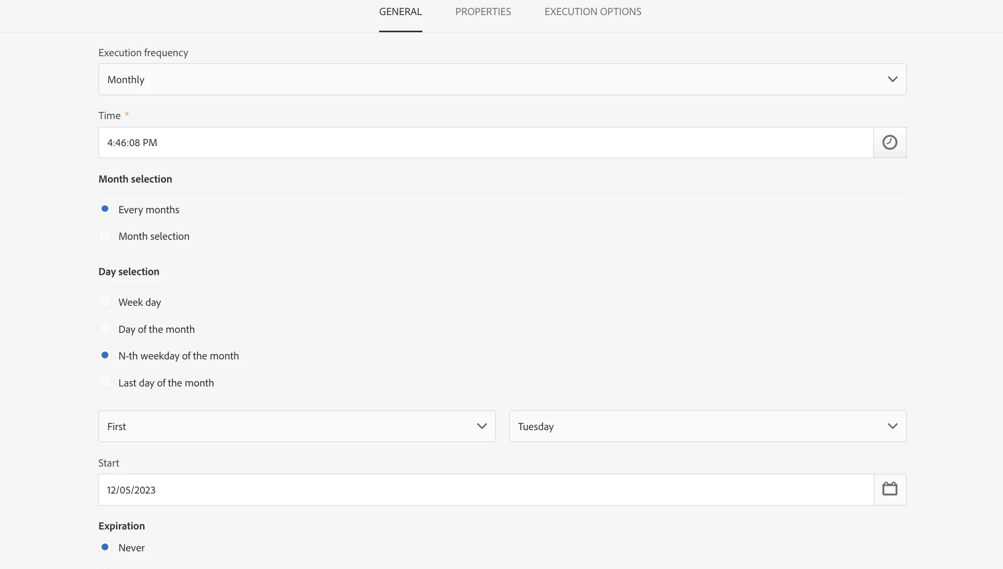The width and height of the screenshot is (1003, 569).
Task: Choose the Month selection radio option
Action: point(105,236)
